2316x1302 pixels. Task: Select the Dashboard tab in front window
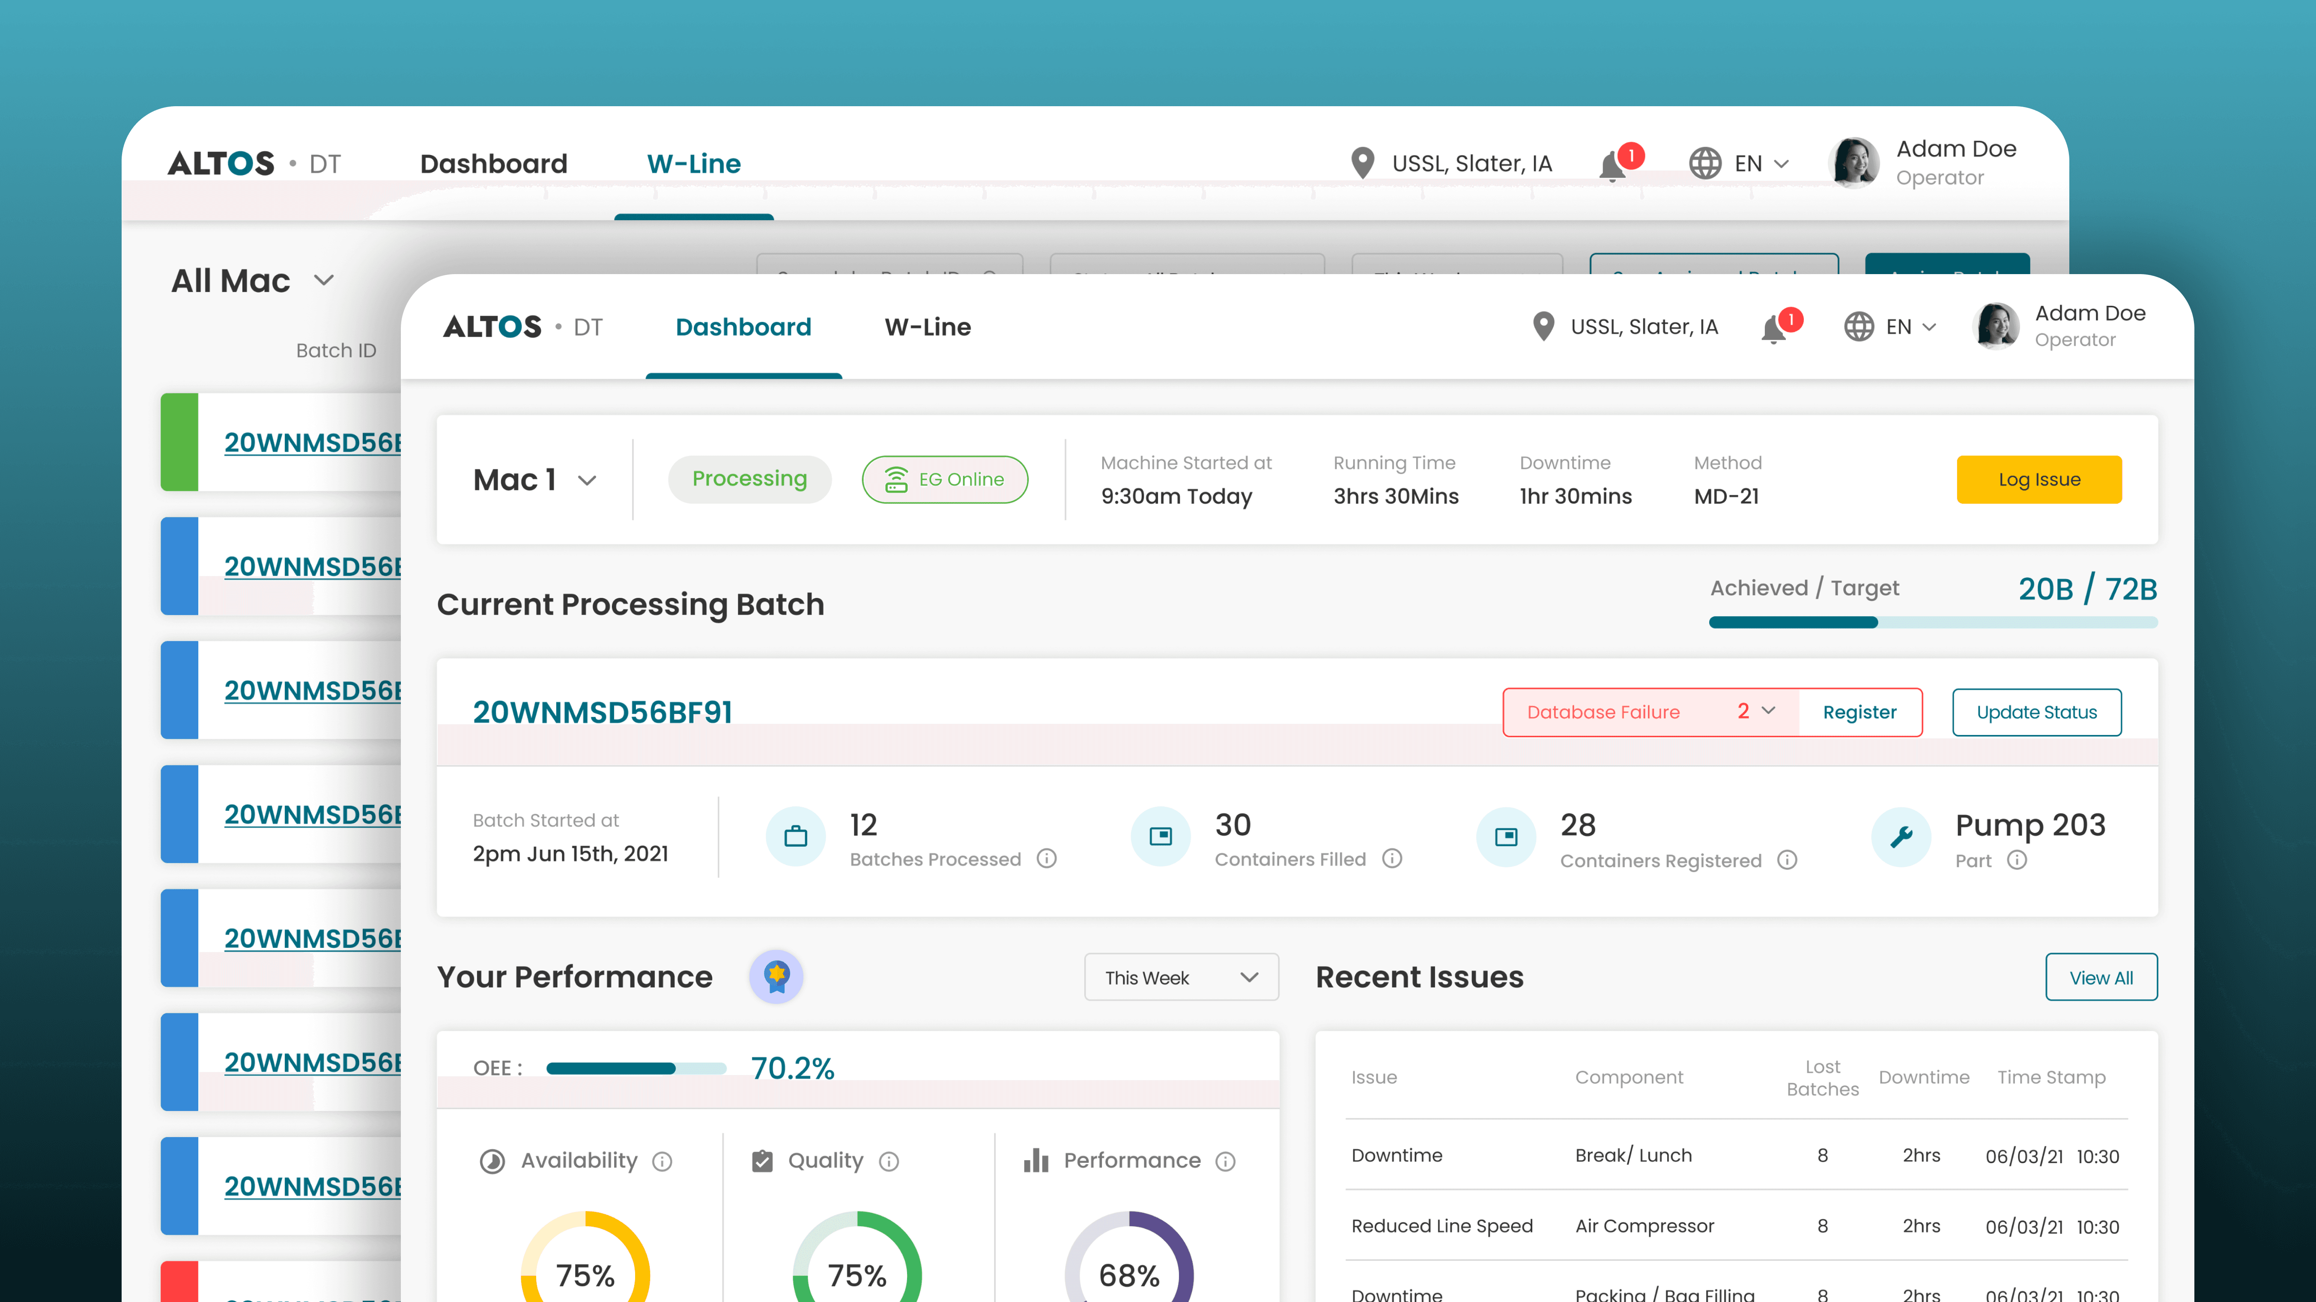tap(743, 326)
